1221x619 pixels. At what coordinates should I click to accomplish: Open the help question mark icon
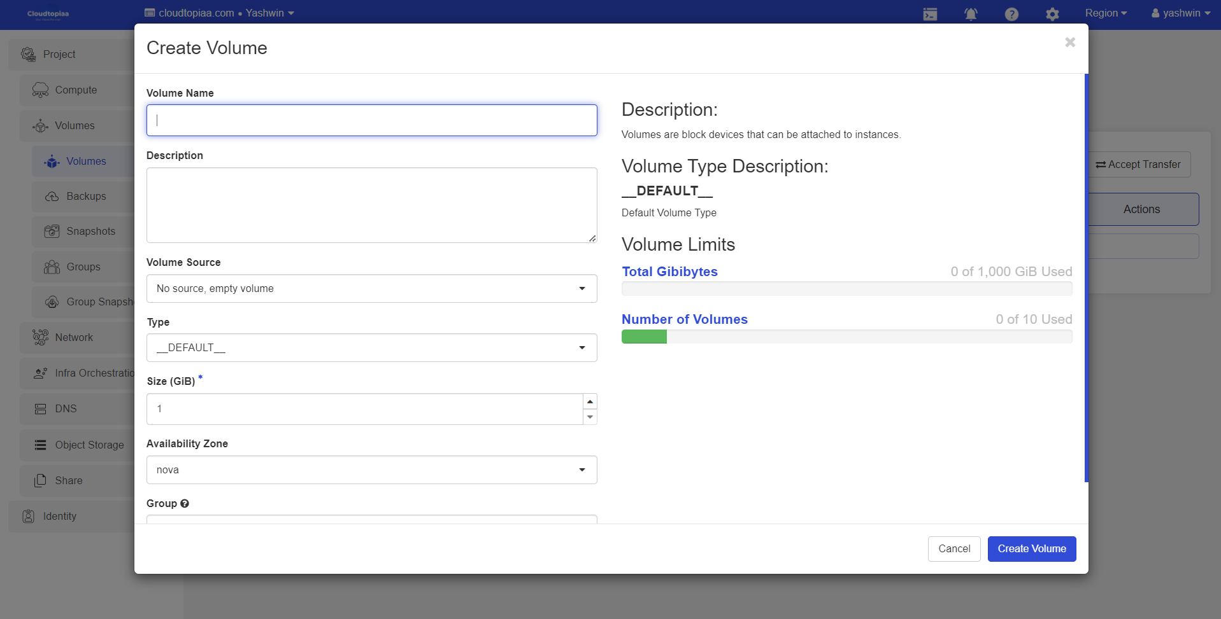click(1011, 14)
